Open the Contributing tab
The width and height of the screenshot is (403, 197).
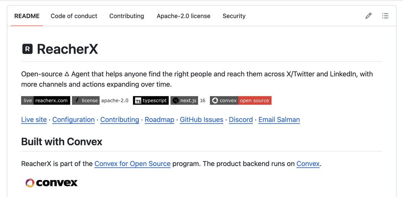pyautogui.click(x=127, y=16)
